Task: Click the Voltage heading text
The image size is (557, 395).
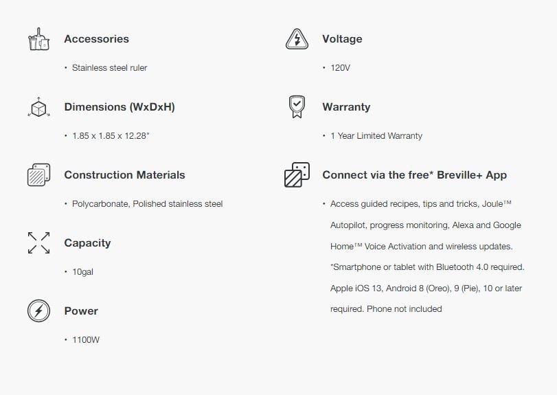Action: [343, 39]
